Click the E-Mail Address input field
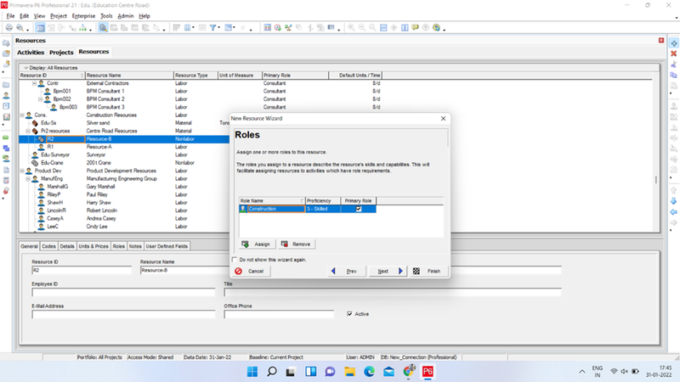This screenshot has width=680, height=382. tap(123, 314)
